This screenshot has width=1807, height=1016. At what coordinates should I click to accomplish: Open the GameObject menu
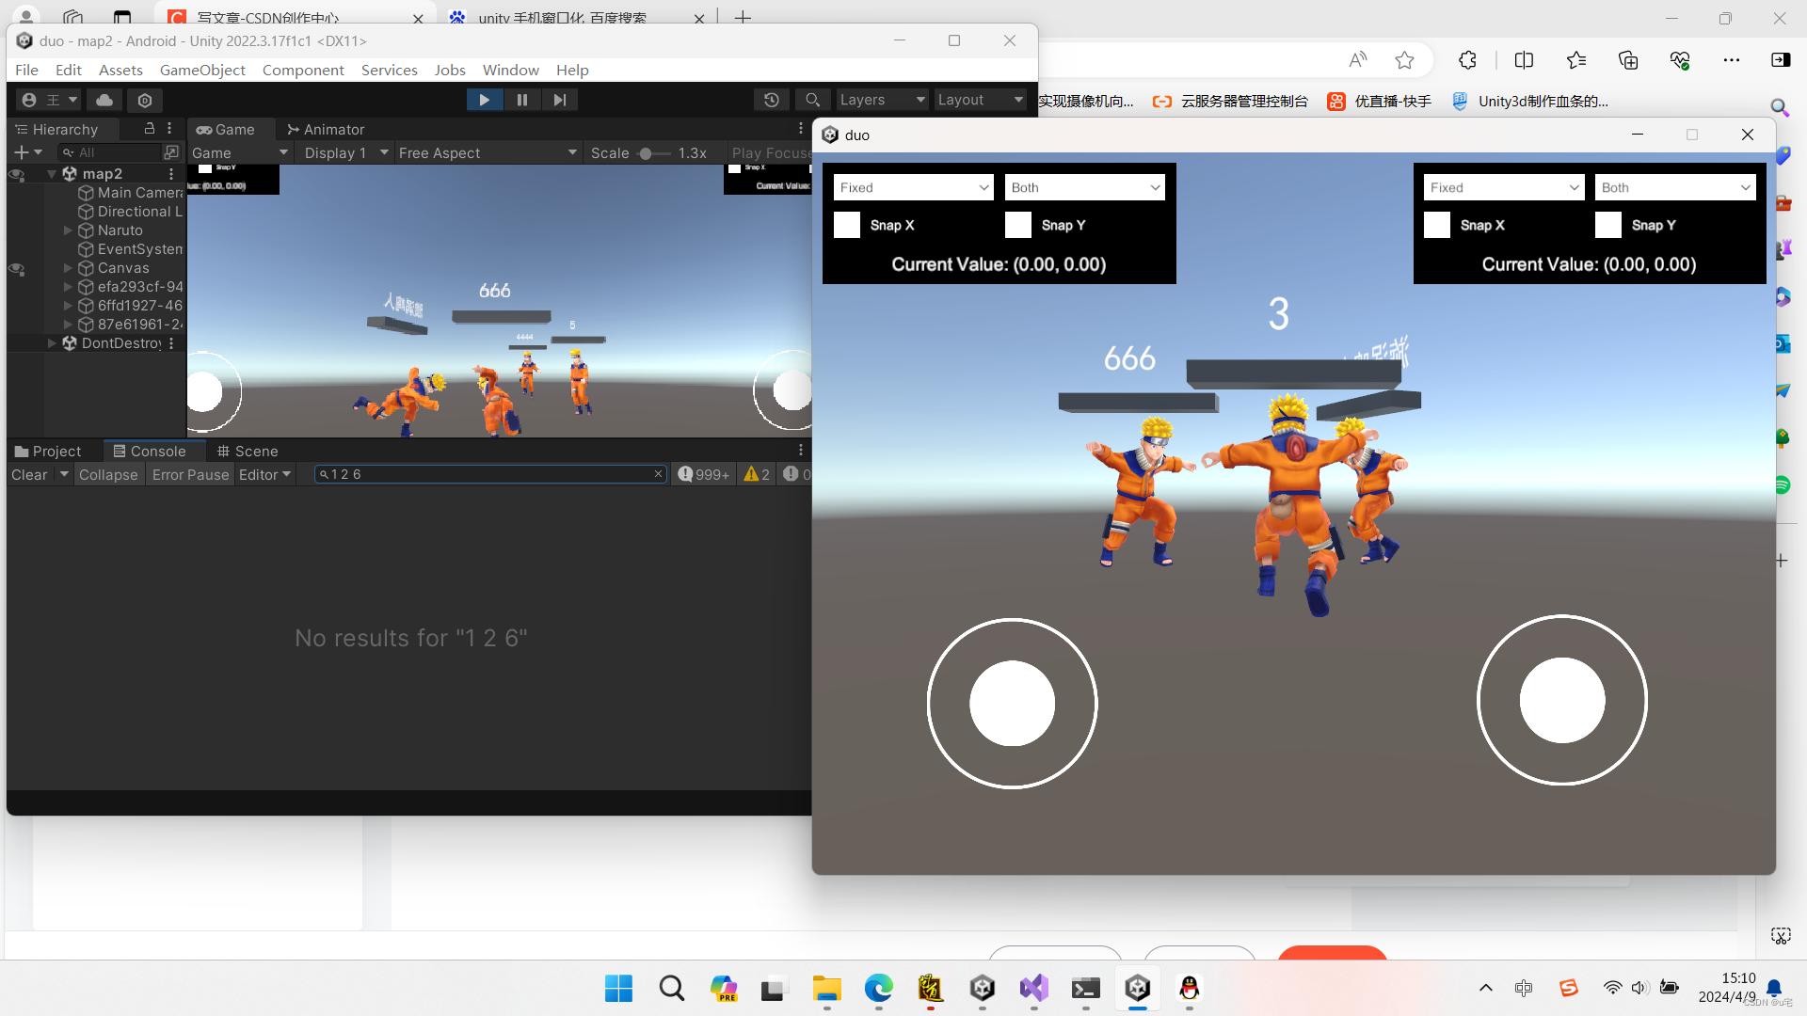[202, 70]
